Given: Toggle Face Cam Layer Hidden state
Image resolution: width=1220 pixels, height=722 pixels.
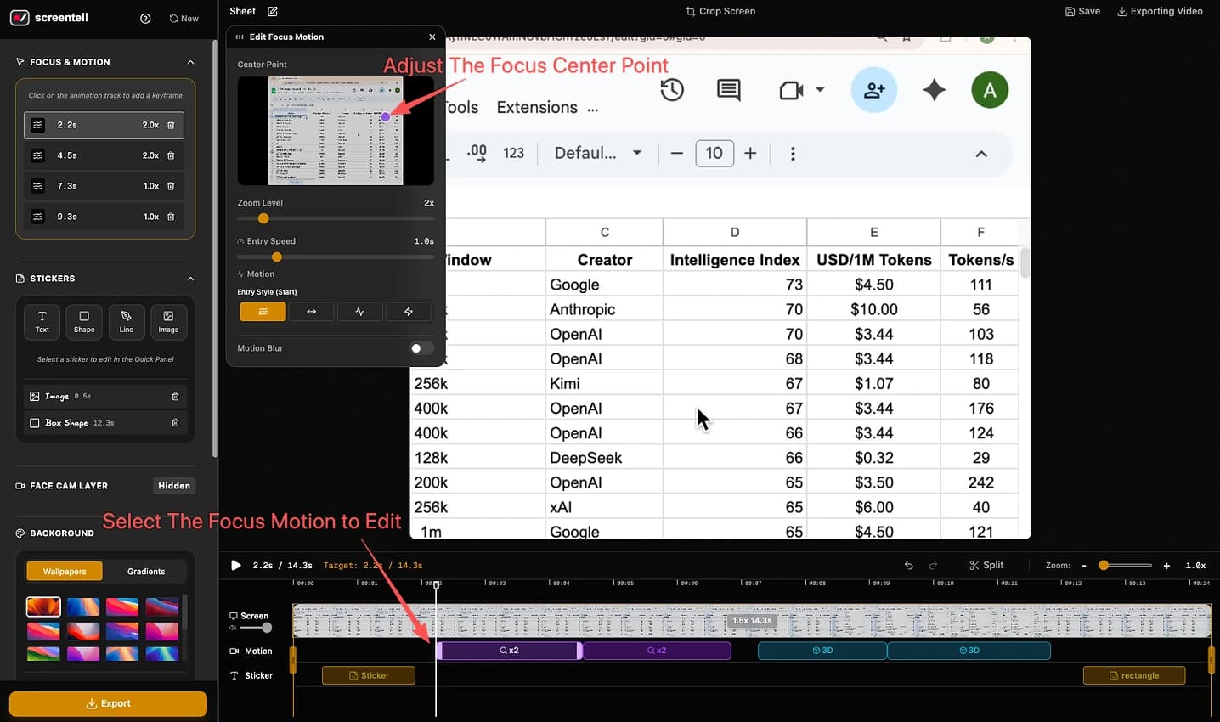Looking at the screenshot, I should coord(174,486).
